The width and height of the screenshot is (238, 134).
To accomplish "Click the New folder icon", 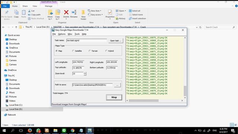I will [x=83, y=12].
